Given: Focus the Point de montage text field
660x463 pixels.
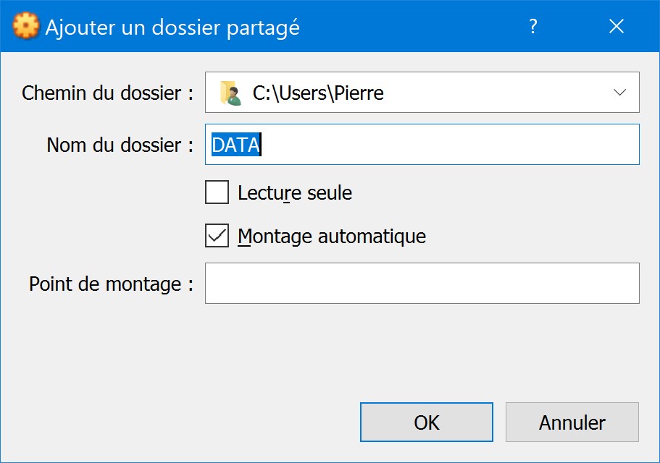Looking at the screenshot, I should [x=422, y=283].
